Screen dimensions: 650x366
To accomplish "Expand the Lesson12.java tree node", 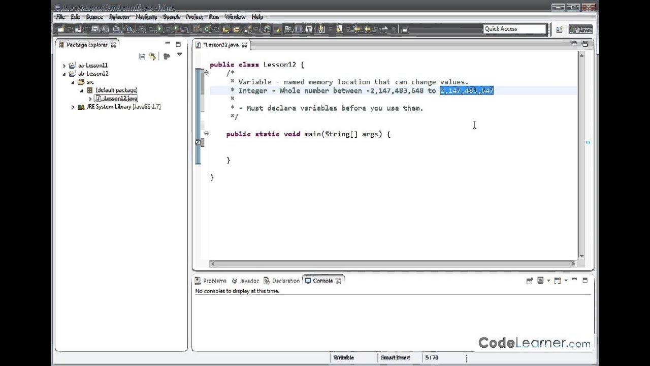I will [x=90, y=99].
